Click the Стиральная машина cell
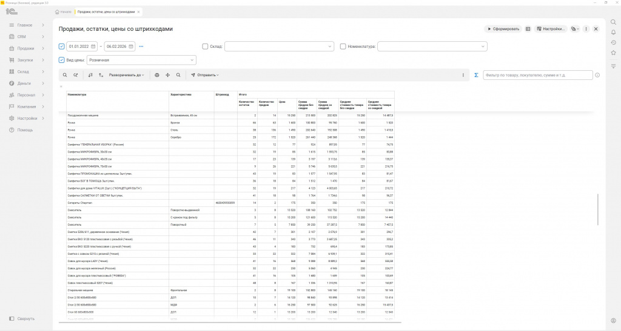621x331 pixels. click(118, 290)
